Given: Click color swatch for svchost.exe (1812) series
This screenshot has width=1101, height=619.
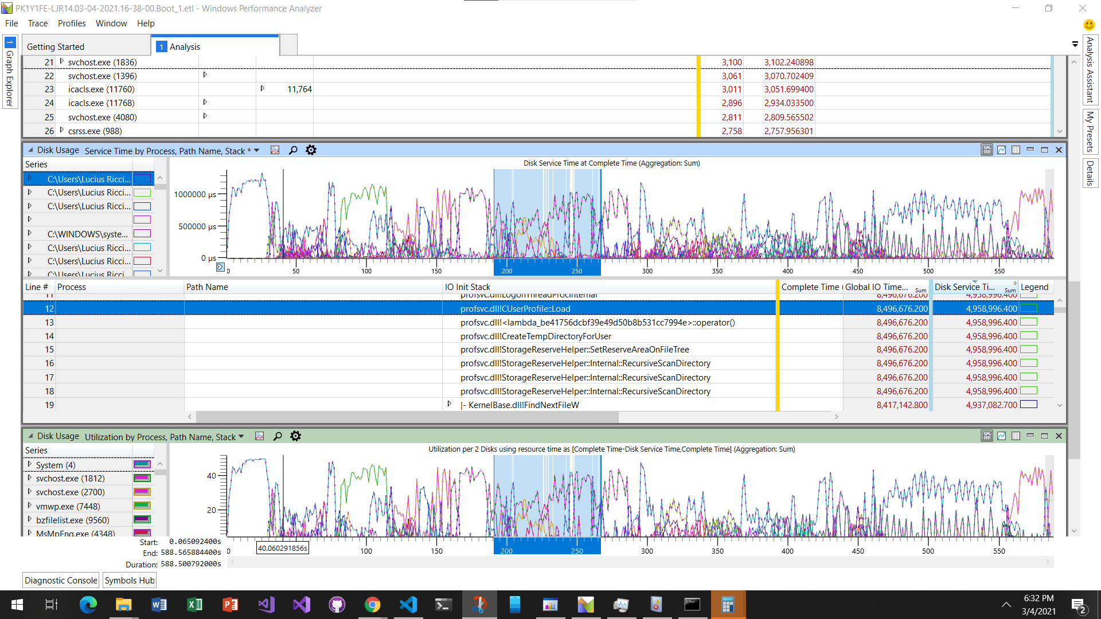Looking at the screenshot, I should (142, 478).
